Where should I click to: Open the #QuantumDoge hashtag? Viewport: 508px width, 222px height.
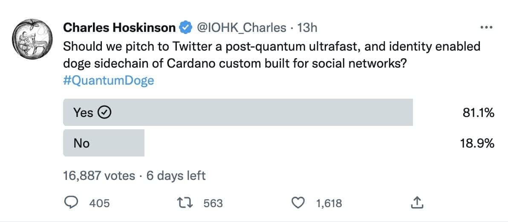[109, 80]
